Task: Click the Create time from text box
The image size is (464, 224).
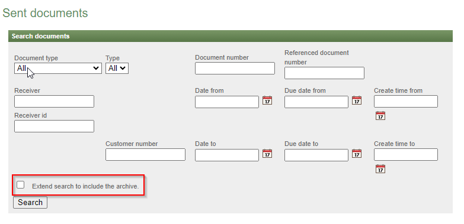Action: point(406,101)
